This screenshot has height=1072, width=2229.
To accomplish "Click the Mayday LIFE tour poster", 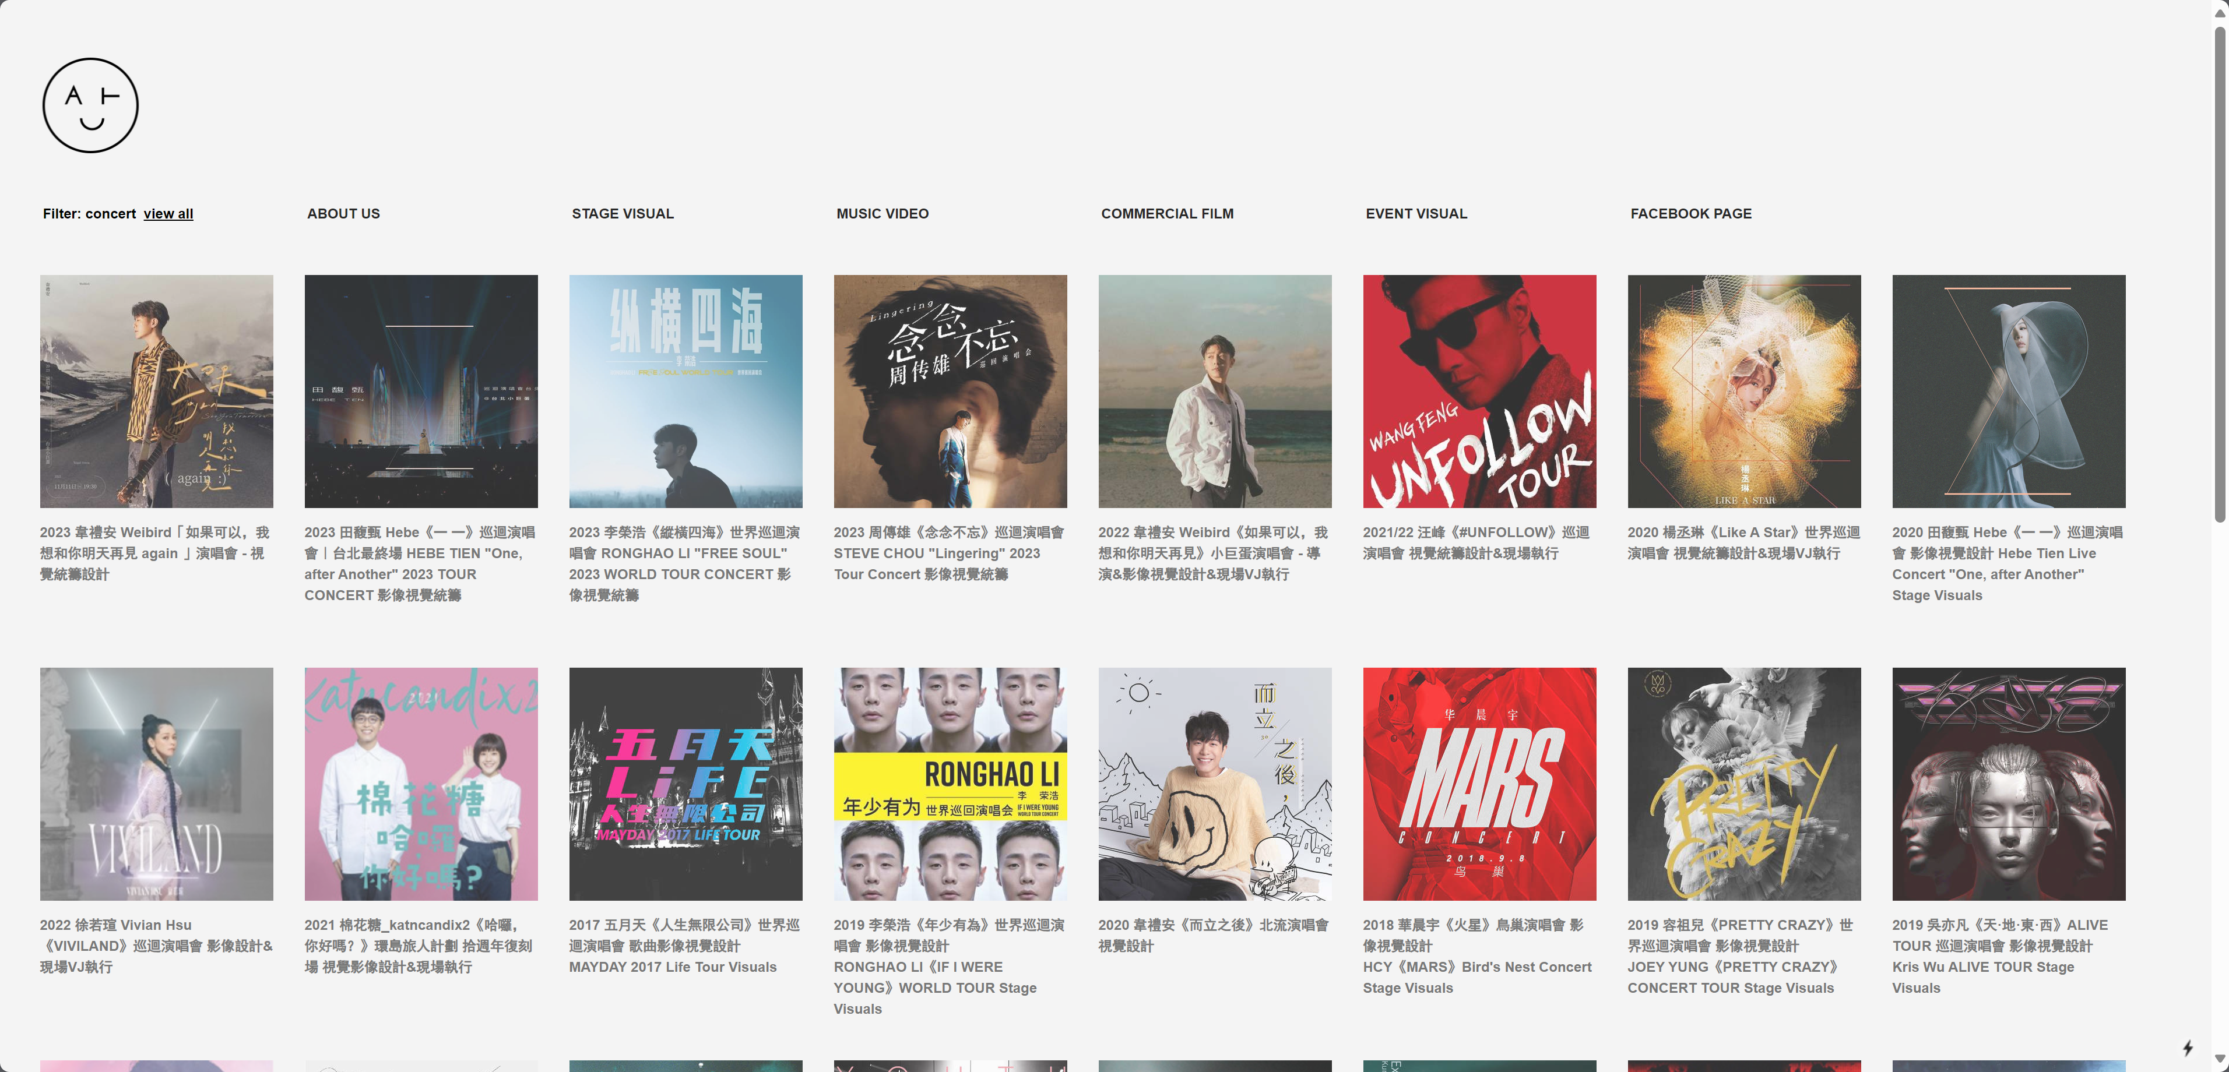I will [685, 783].
